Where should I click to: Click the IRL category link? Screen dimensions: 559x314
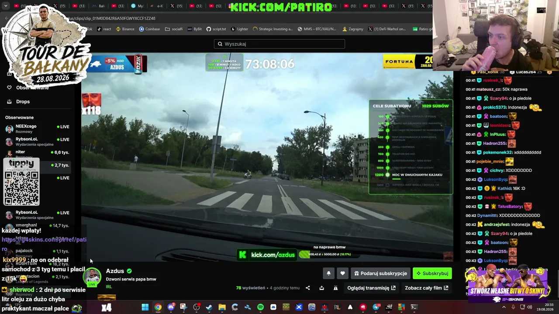tap(109, 287)
